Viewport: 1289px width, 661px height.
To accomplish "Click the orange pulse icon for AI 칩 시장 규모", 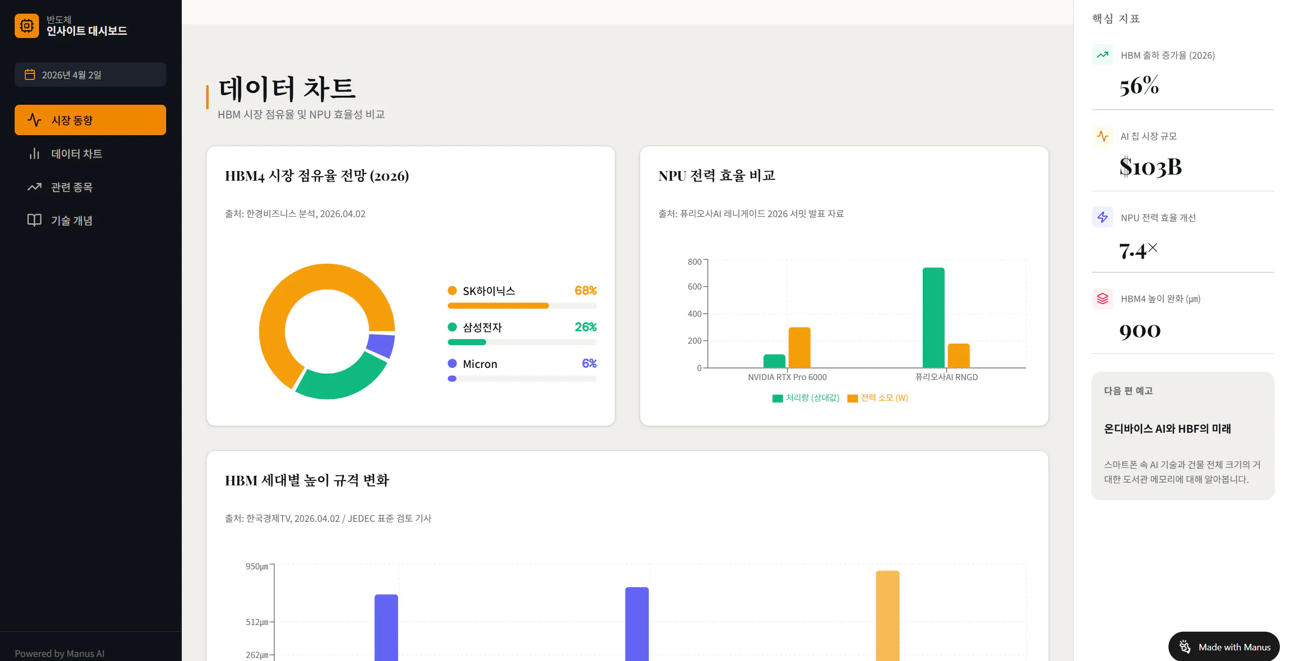I will tap(1103, 136).
